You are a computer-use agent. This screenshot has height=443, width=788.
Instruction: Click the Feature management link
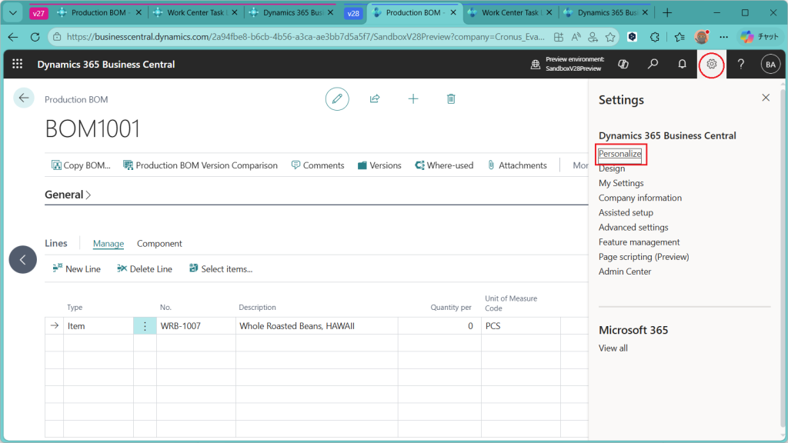click(x=639, y=242)
